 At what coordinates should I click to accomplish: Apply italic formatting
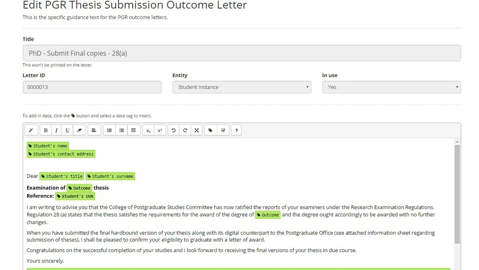pos(57,130)
